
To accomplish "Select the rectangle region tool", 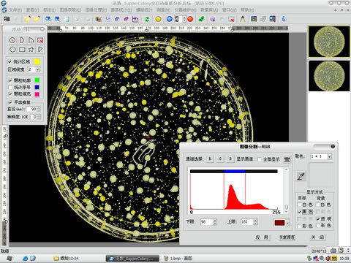I will (22, 50).
